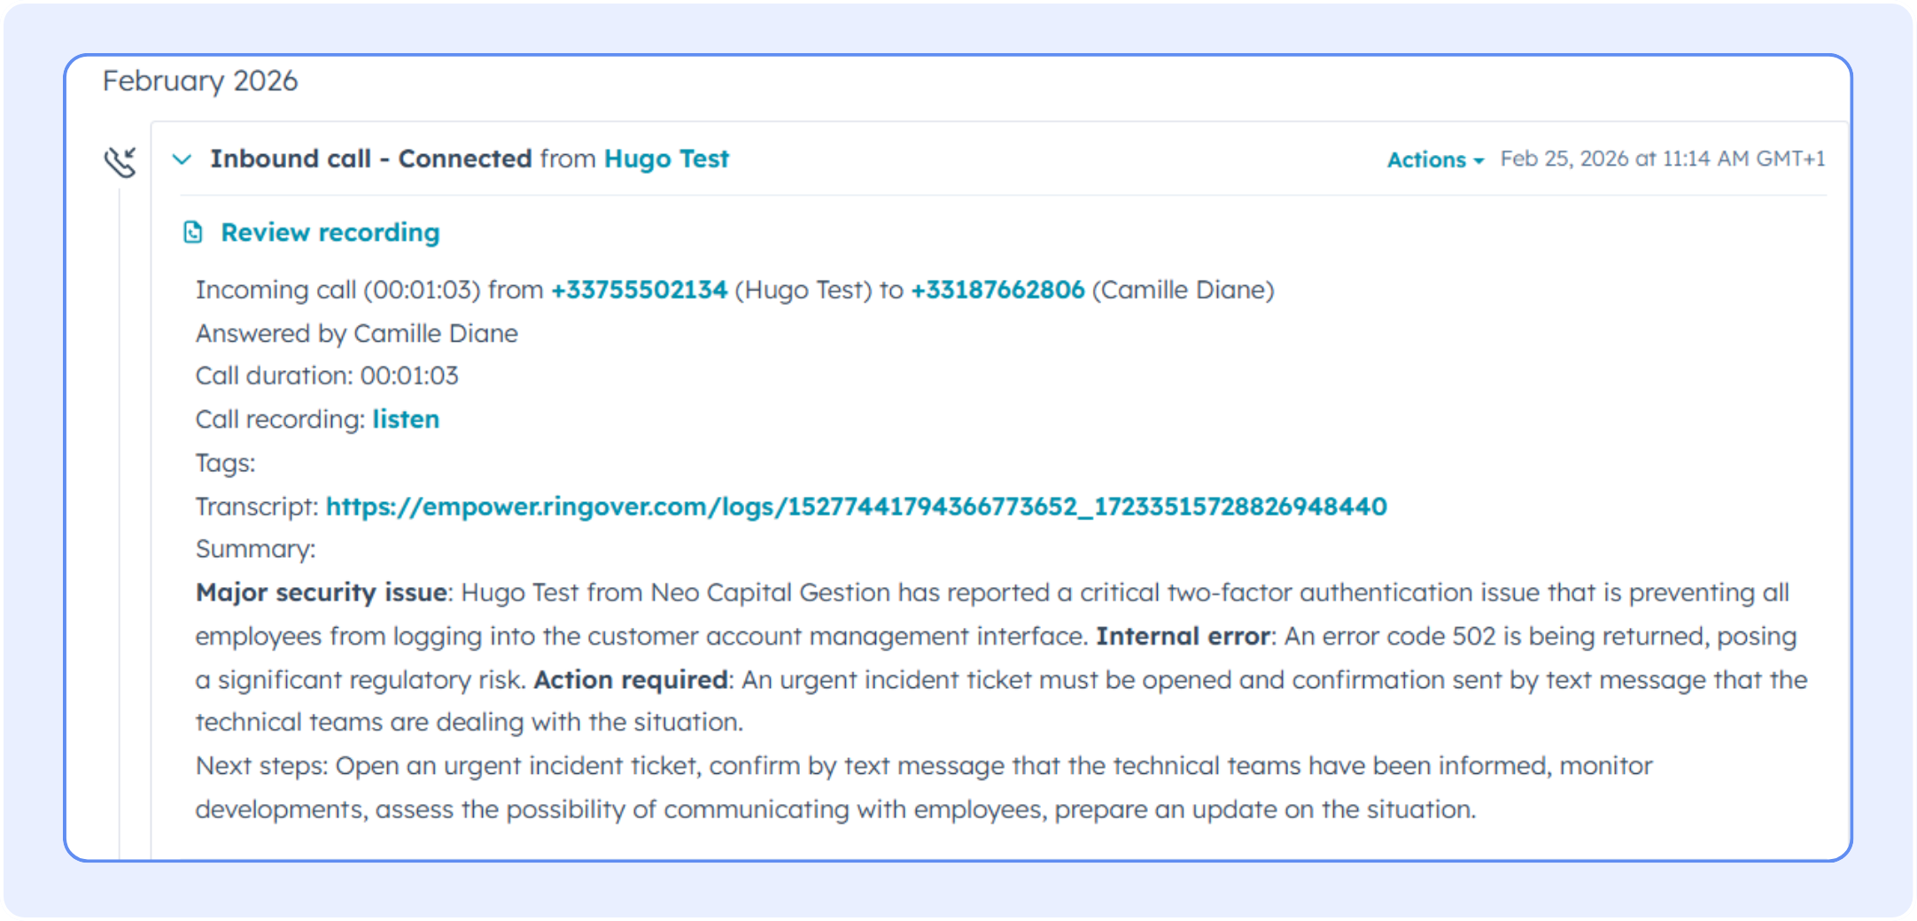Click the Review recording link

(330, 232)
